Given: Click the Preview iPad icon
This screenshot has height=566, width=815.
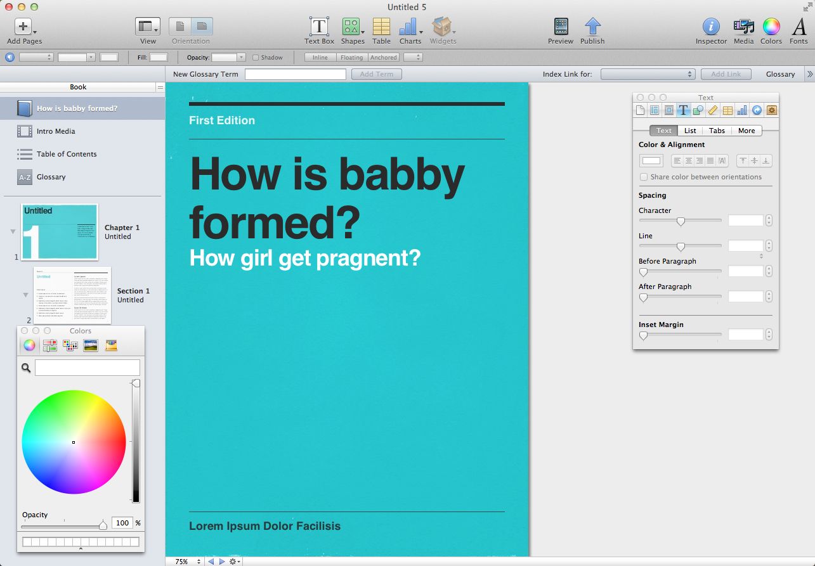Looking at the screenshot, I should point(561,27).
